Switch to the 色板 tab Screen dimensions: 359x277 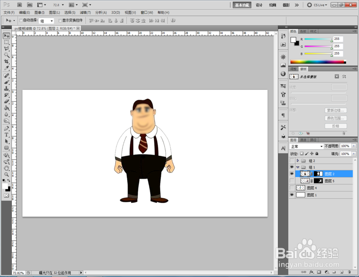point(303,31)
